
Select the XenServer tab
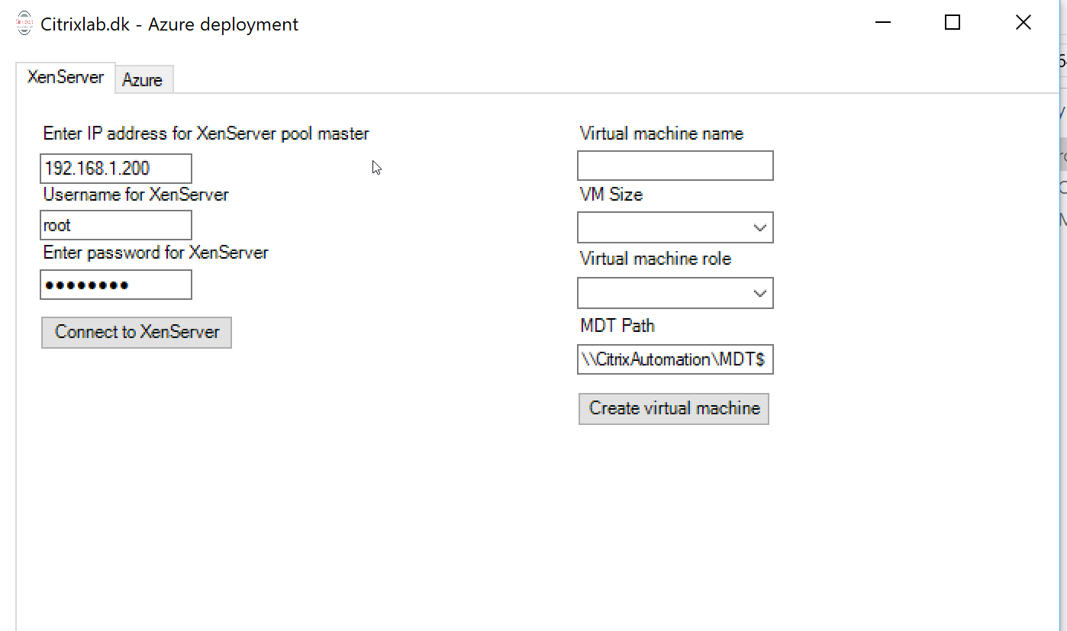[66, 77]
